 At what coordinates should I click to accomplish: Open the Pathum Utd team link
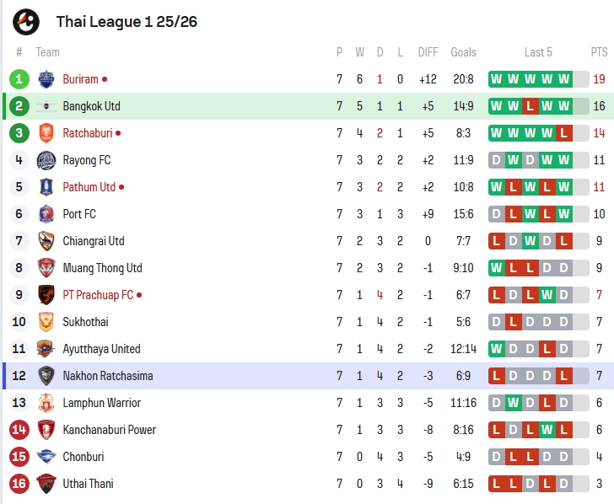tap(89, 187)
